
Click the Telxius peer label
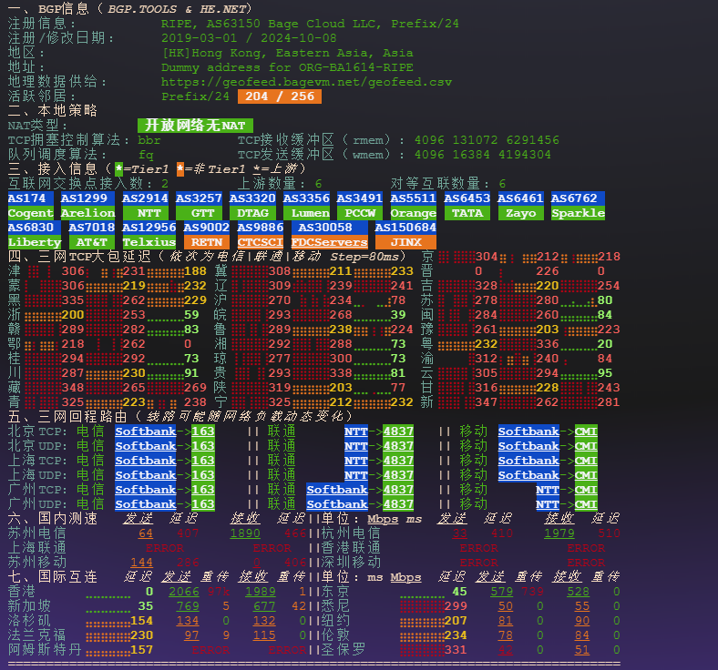click(149, 242)
